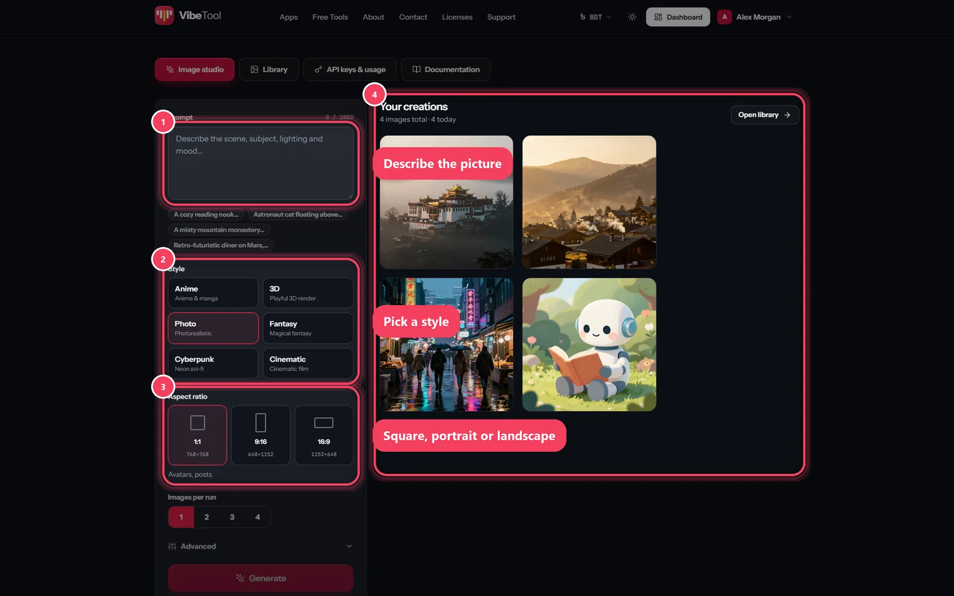Select the Anime style option
Screen dimensions: 954x596
pos(213,293)
